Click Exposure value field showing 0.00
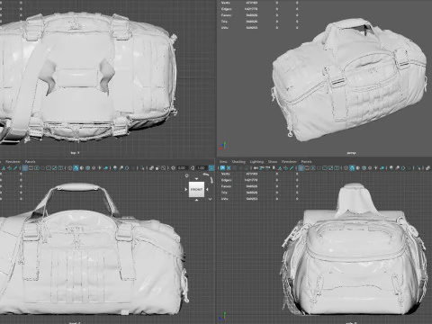This screenshot has height=324, width=432. 182,168
